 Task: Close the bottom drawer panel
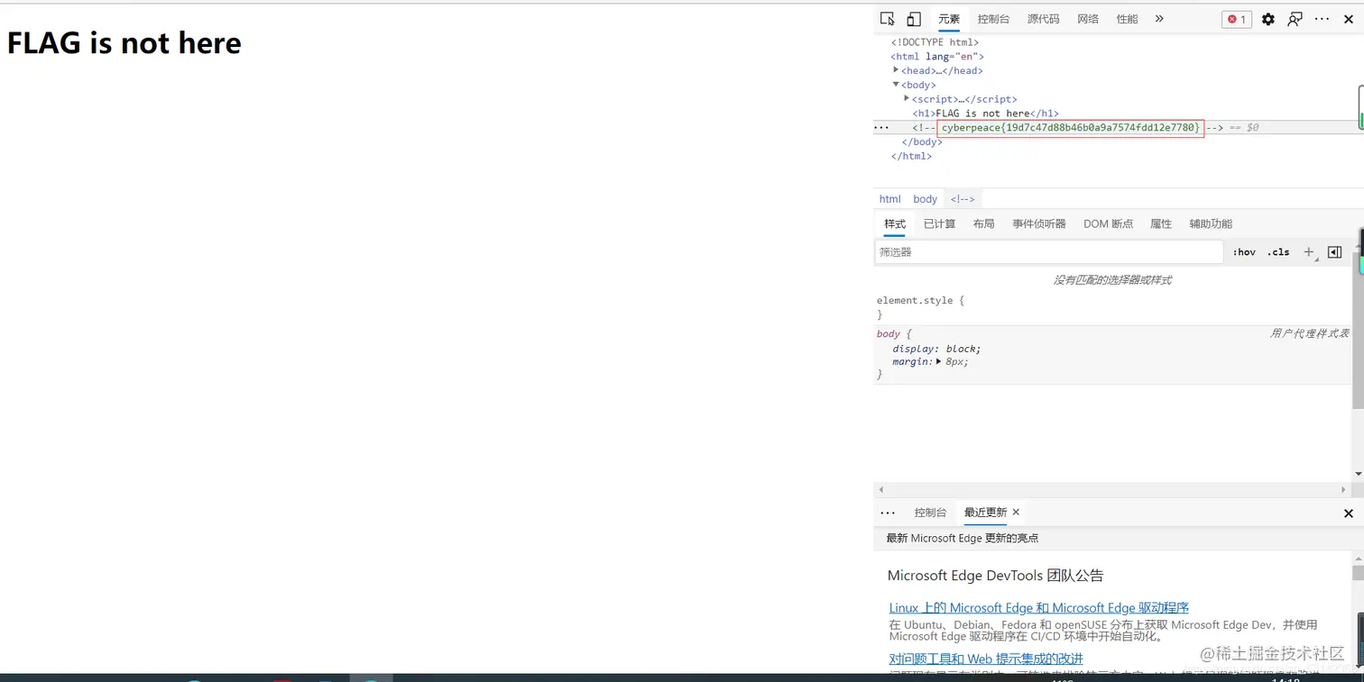point(1349,514)
